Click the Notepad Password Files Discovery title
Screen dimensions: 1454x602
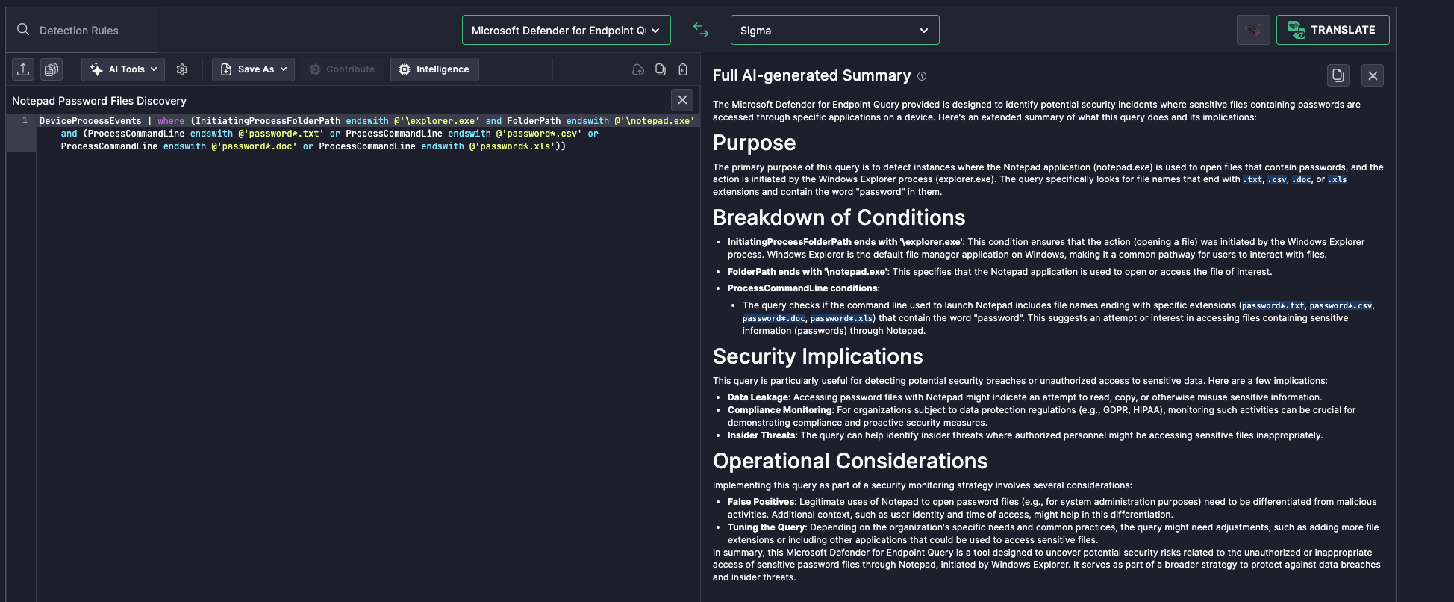[x=99, y=101]
